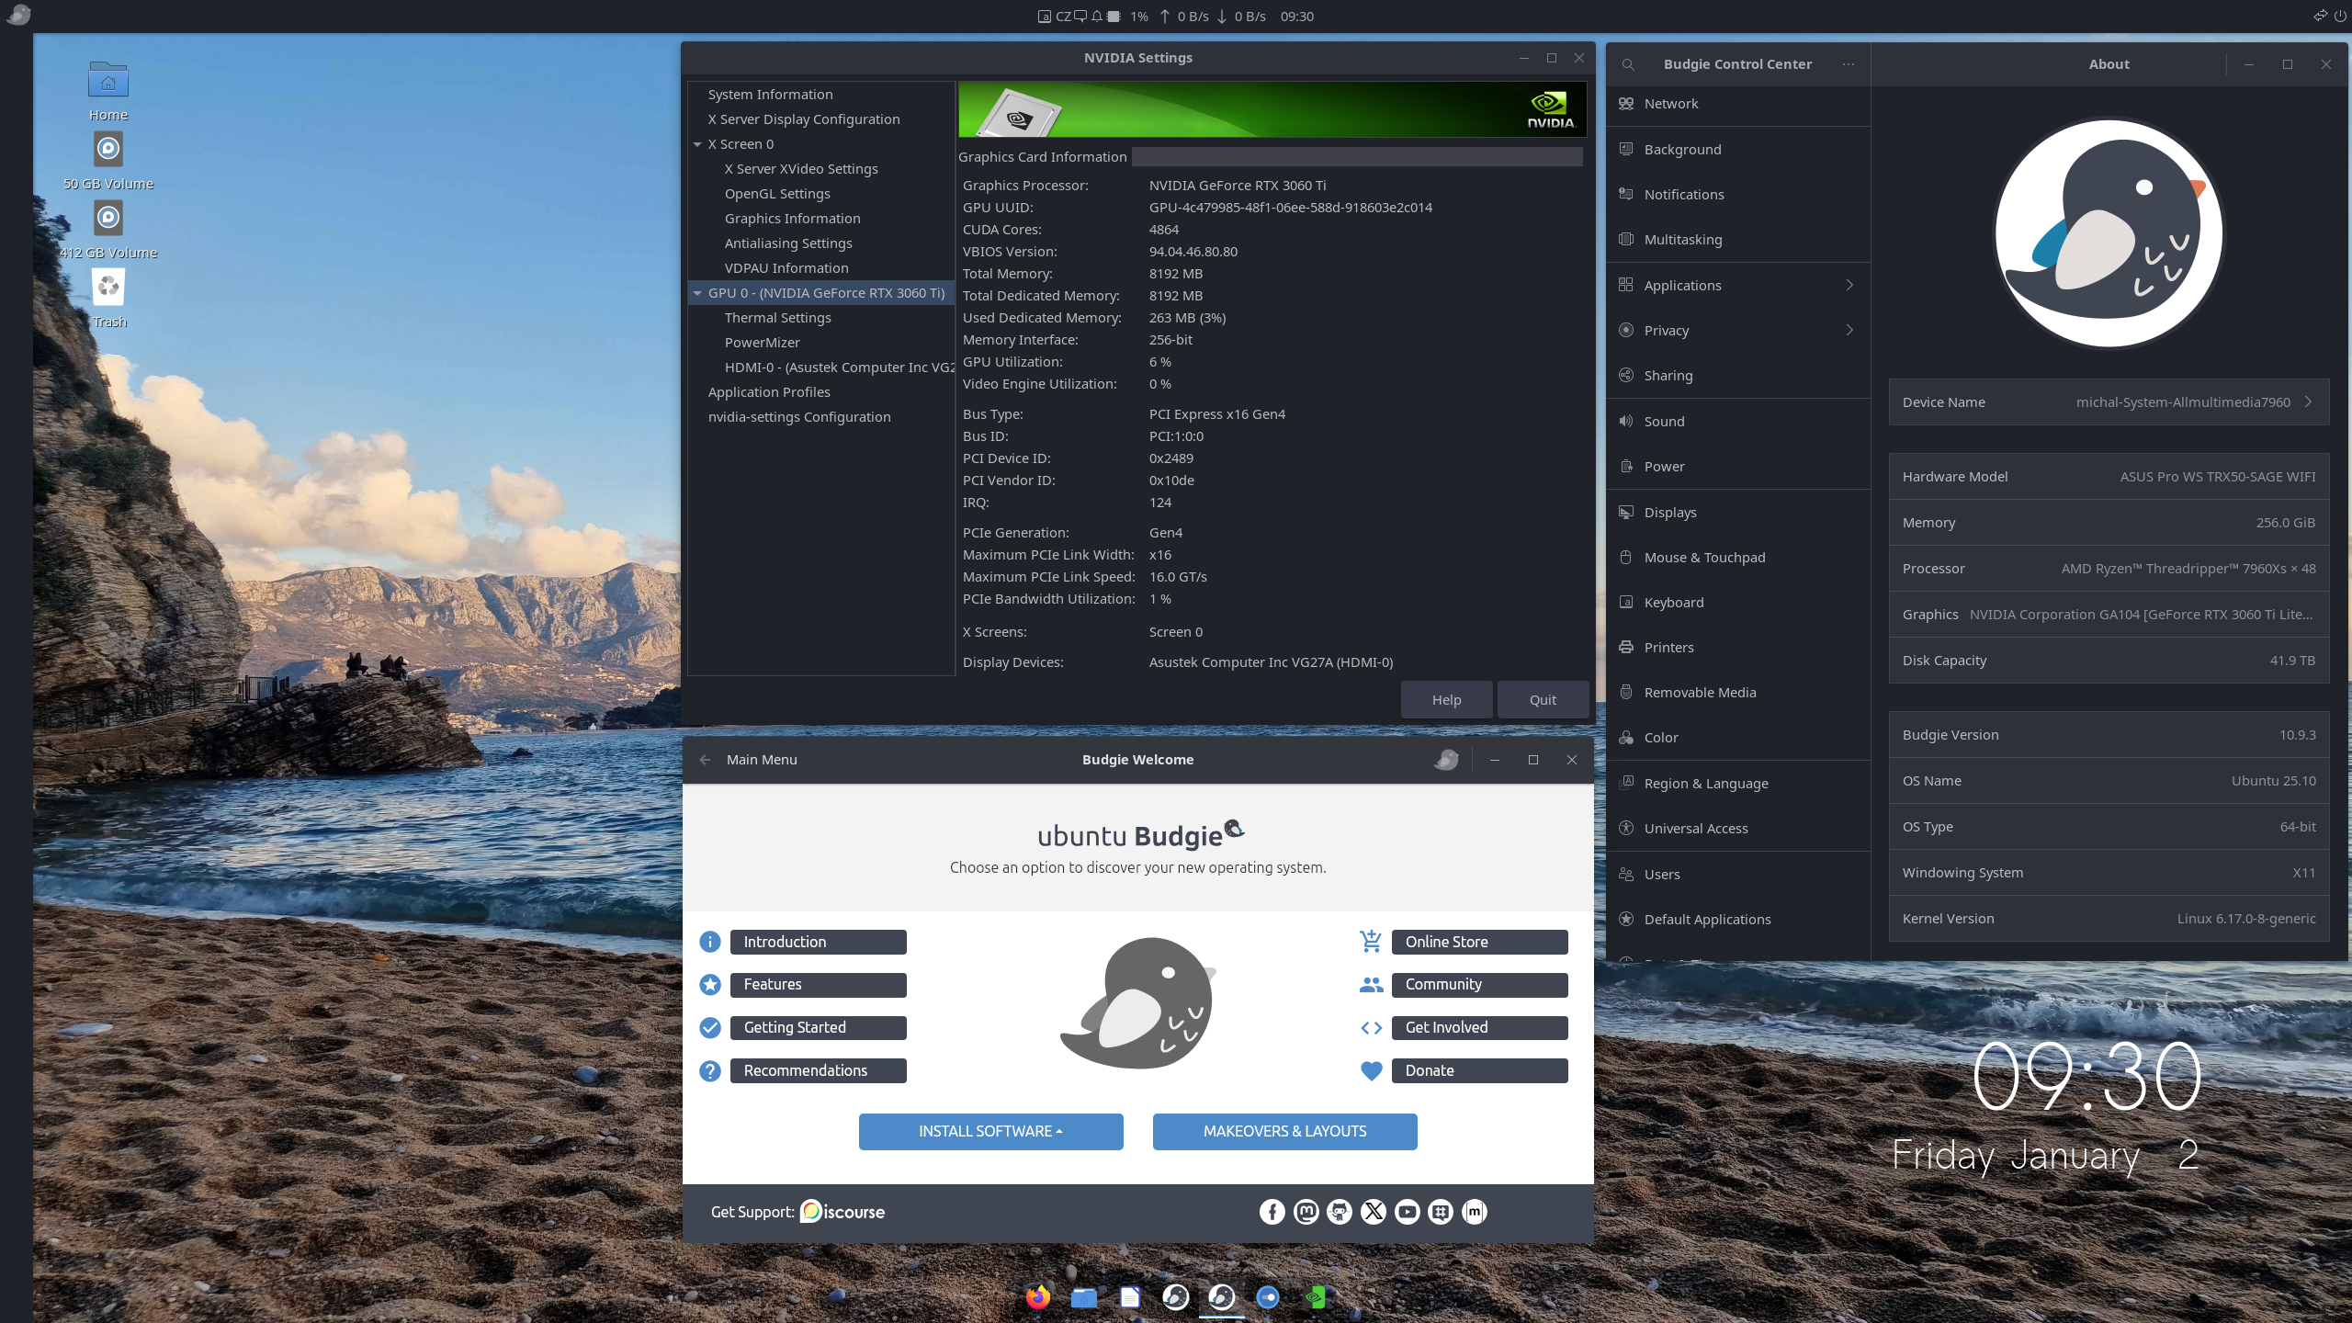Viewport: 2352px width, 1323px height.
Task: Open the Mastodon icon in footer
Action: [1306, 1212]
